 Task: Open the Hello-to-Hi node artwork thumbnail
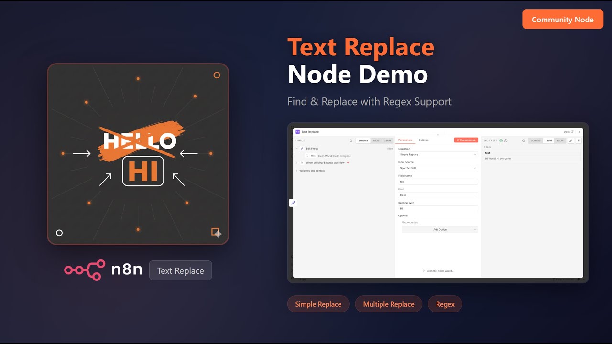pyautogui.click(x=138, y=154)
